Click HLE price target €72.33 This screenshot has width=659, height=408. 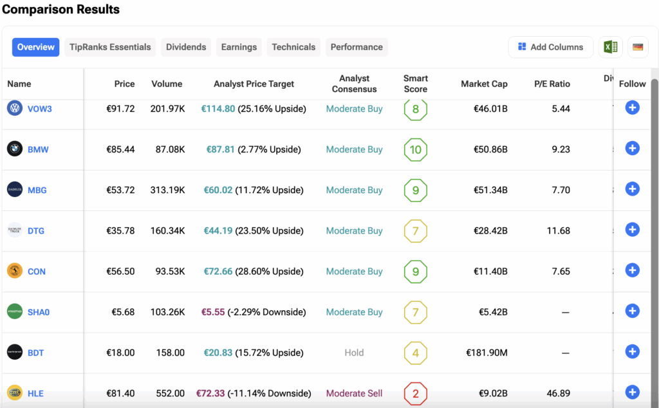click(x=210, y=394)
